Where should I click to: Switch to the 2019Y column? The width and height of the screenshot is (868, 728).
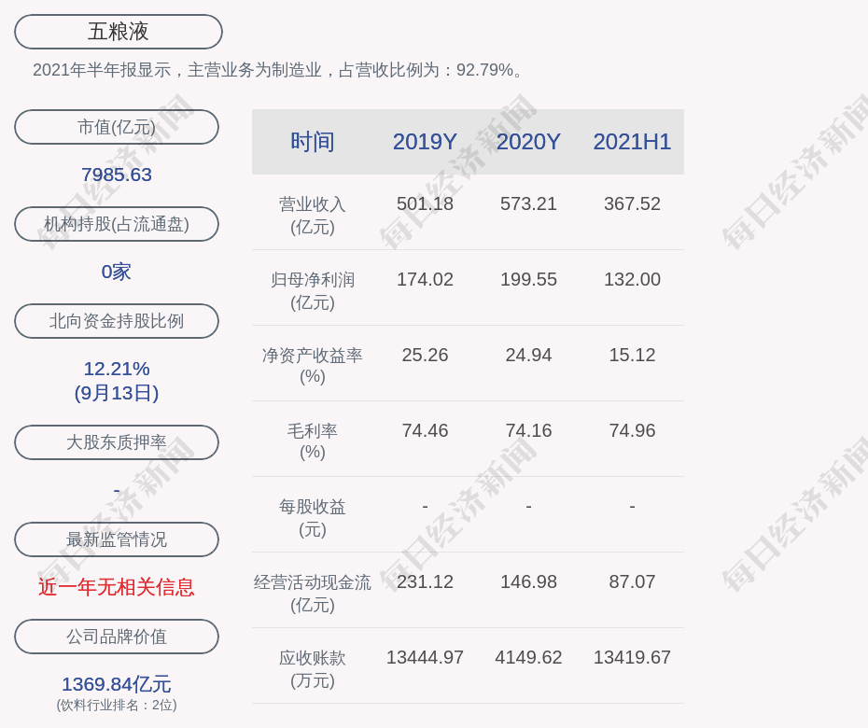pyautogui.click(x=425, y=141)
